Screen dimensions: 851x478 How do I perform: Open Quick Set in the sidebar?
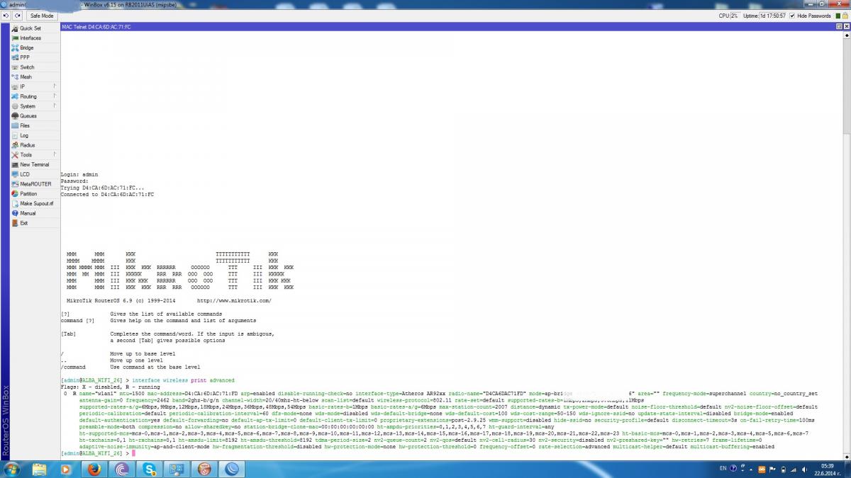point(30,28)
